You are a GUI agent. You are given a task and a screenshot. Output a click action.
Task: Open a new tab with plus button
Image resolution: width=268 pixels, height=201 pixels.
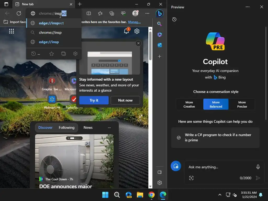point(80,4)
